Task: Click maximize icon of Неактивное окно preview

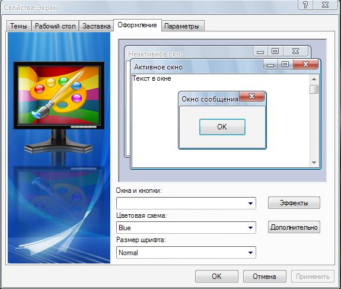Action: pyautogui.click(x=275, y=52)
